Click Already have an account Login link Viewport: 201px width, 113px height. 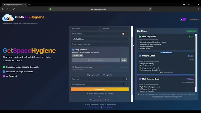[100, 100]
